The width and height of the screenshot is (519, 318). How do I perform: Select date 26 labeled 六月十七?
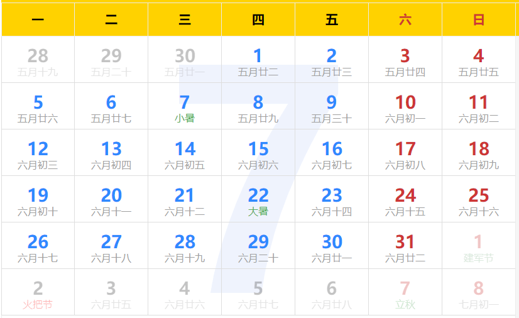(x=38, y=246)
